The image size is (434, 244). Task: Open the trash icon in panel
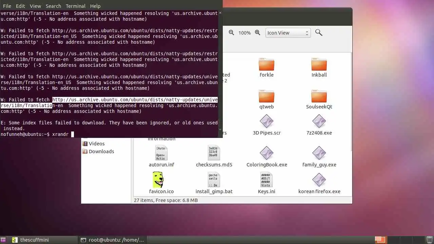click(x=429, y=240)
